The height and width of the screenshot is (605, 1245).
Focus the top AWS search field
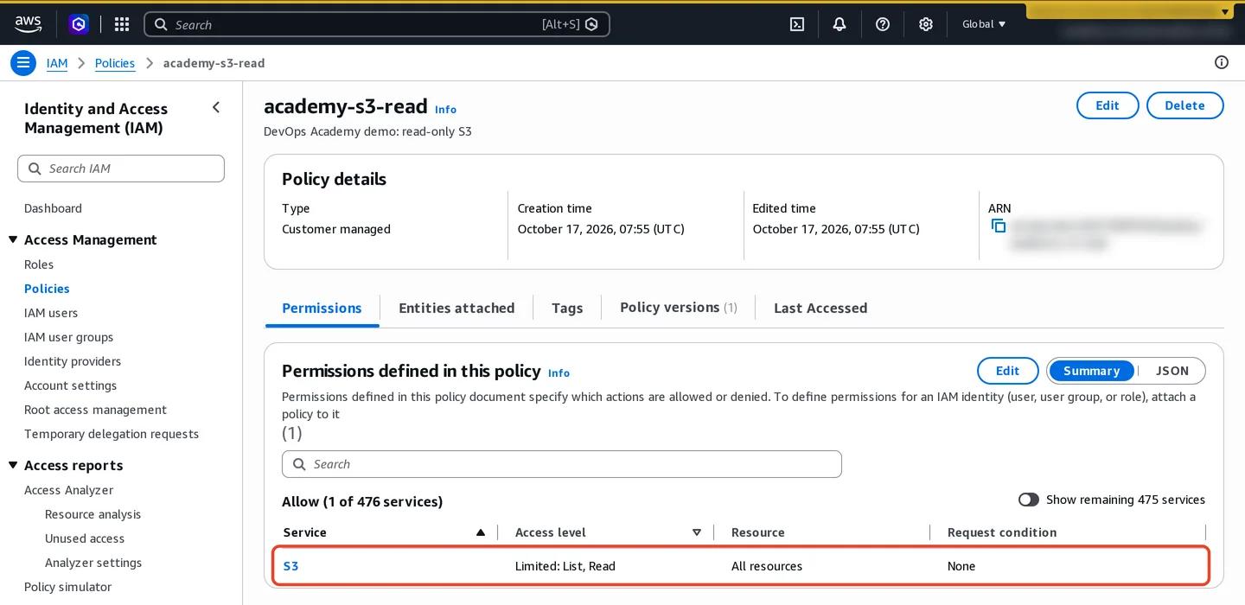[x=377, y=24]
